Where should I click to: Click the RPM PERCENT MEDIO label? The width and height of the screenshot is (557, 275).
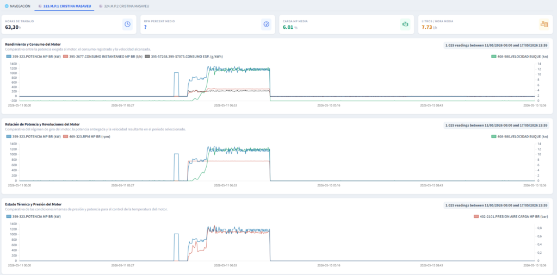coord(159,21)
